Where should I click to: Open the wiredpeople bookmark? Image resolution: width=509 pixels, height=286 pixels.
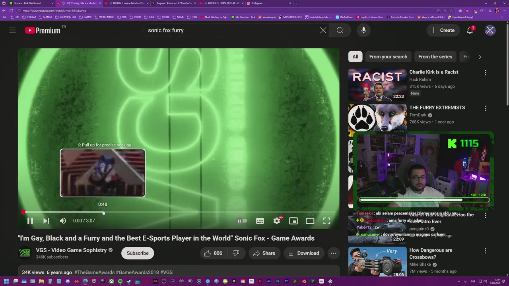[267, 17]
